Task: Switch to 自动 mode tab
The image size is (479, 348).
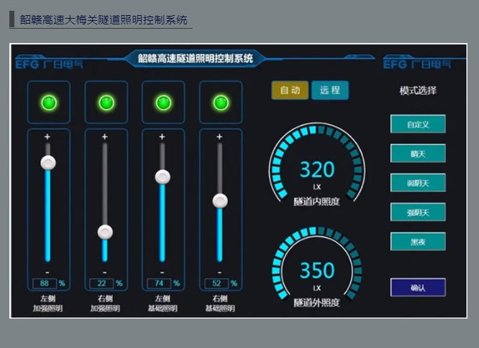Action: tap(290, 90)
